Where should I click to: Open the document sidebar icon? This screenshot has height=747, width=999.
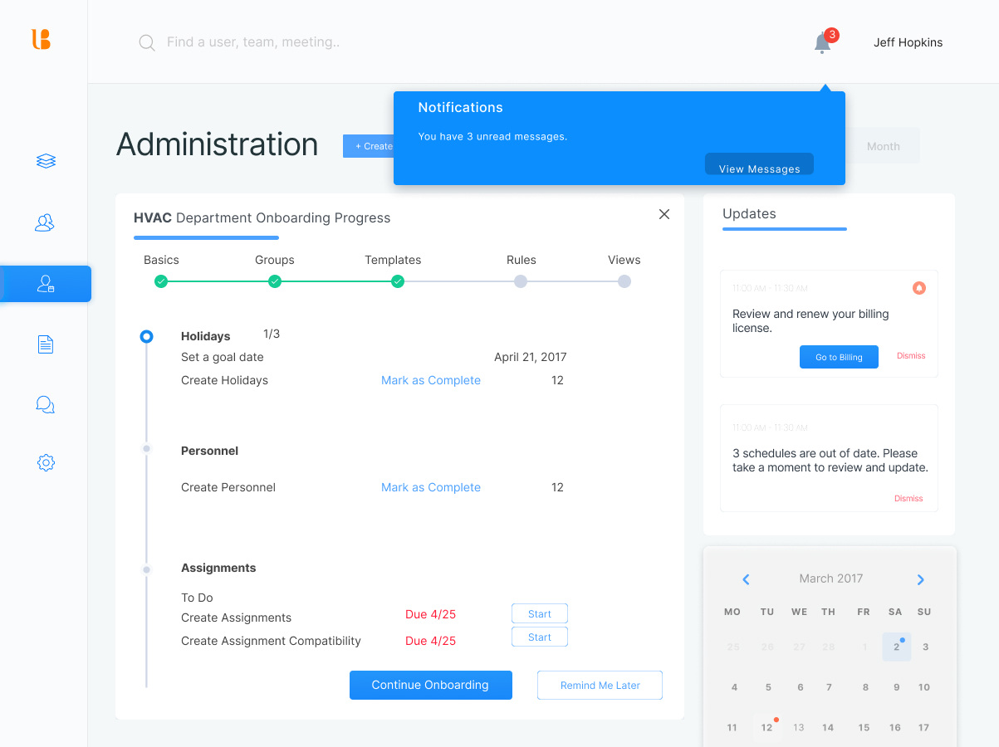tap(46, 344)
